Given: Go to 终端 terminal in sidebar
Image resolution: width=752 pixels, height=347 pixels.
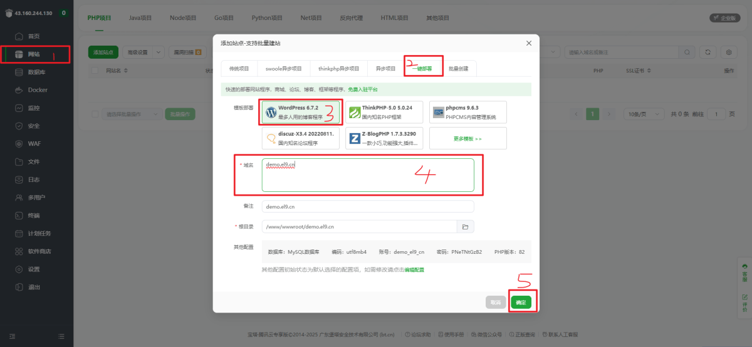Looking at the screenshot, I should (34, 216).
